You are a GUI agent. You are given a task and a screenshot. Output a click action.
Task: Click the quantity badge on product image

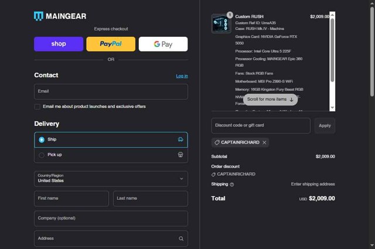click(230, 15)
